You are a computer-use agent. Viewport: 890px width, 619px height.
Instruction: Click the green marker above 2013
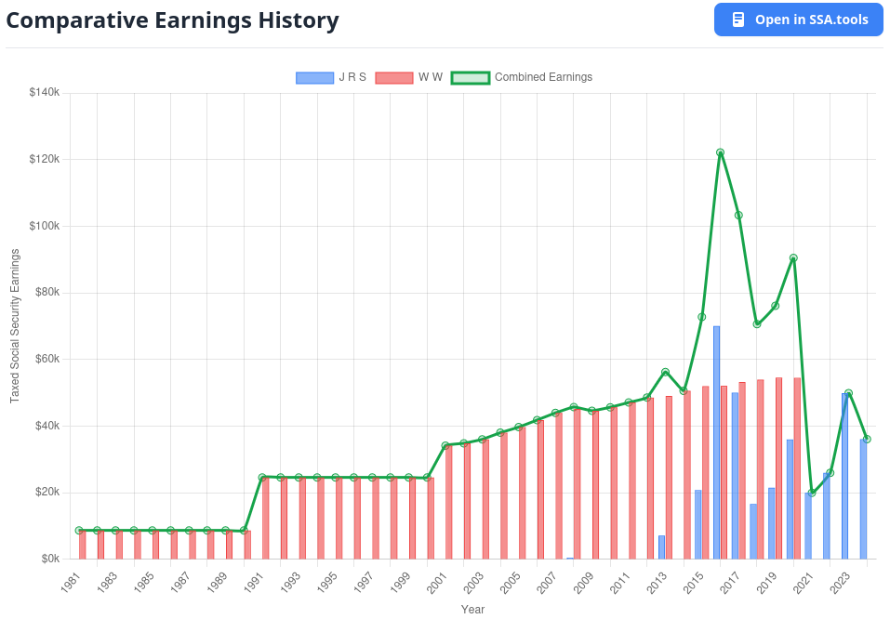click(x=665, y=371)
